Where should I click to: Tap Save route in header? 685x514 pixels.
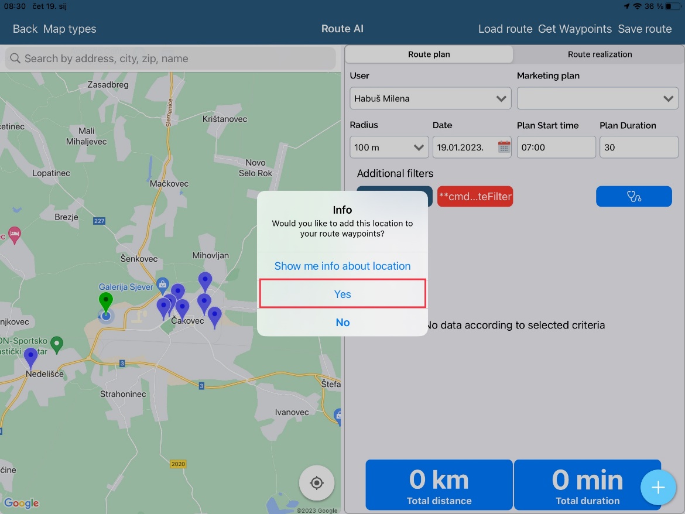coord(645,29)
